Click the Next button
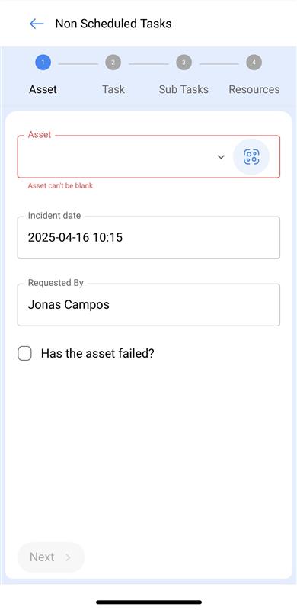Screen dimensions: 297x610 pos(51,557)
